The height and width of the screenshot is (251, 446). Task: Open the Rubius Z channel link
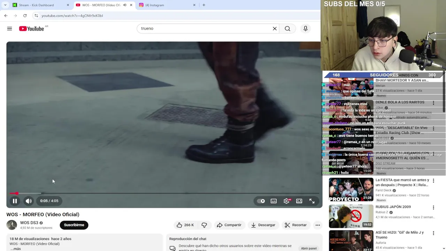382,212
